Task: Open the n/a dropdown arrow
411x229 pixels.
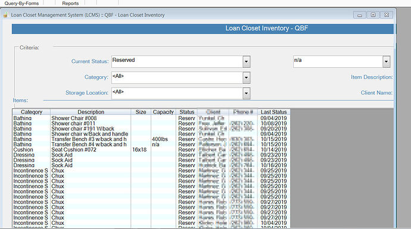Action: point(386,62)
